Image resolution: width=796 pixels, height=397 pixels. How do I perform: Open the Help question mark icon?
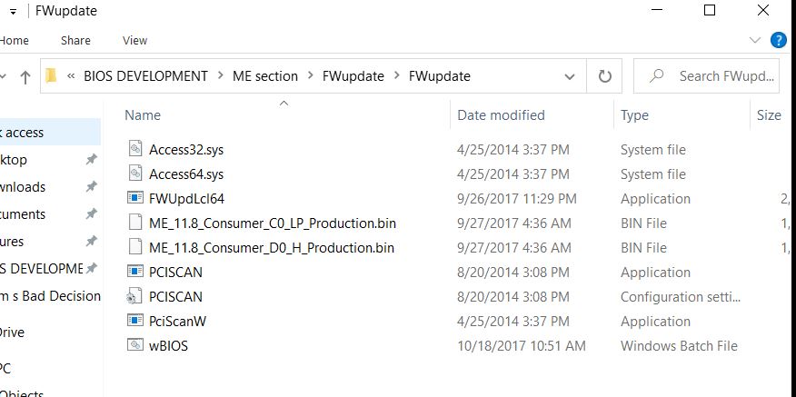point(778,40)
